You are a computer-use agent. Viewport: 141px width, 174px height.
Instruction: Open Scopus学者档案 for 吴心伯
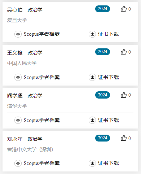click(x=42, y=34)
